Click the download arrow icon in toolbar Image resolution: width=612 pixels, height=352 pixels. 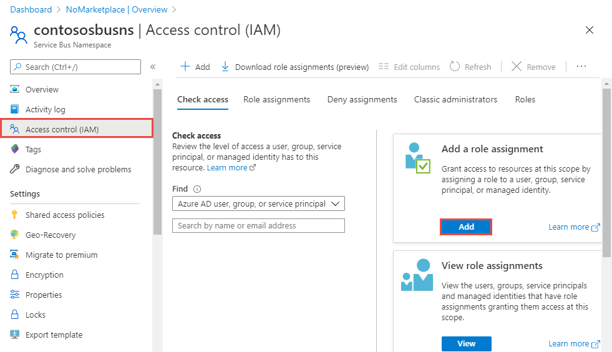pyautogui.click(x=225, y=66)
